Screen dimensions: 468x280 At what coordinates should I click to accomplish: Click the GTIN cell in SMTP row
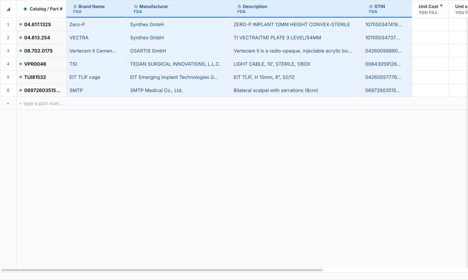click(387, 90)
